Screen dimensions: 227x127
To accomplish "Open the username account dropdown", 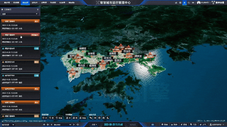I will point(217,125).
